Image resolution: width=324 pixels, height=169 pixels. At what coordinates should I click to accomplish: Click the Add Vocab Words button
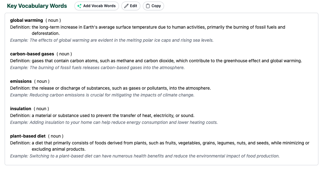click(x=96, y=6)
